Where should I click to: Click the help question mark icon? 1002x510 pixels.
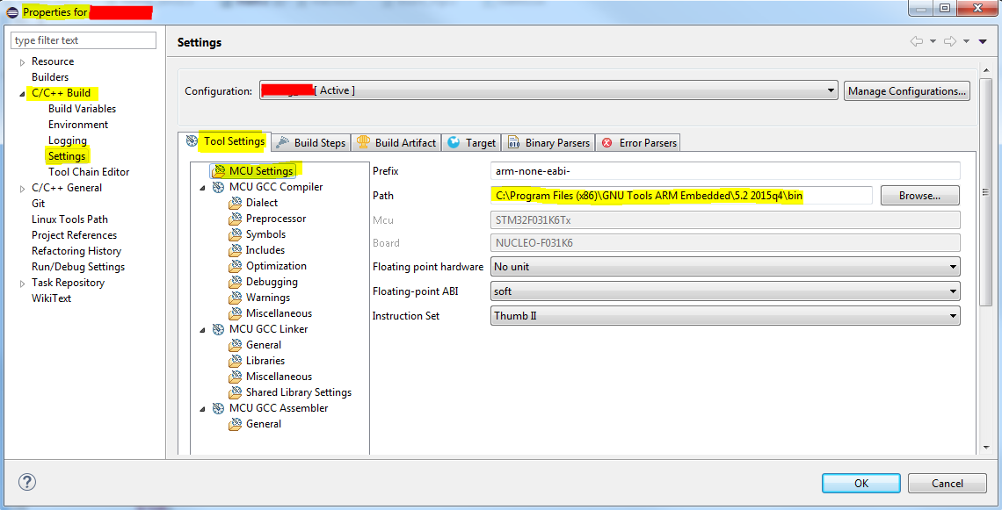click(x=26, y=482)
